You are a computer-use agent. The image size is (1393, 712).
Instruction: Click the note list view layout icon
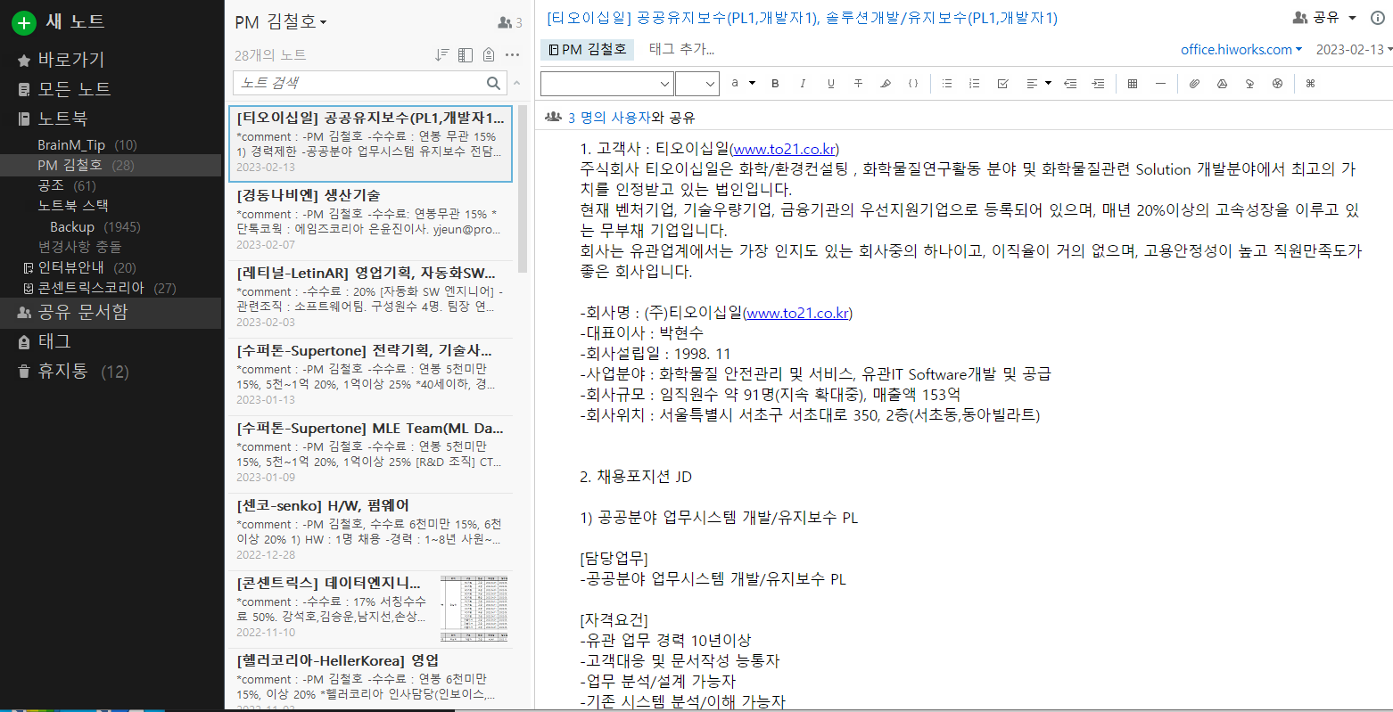tap(466, 54)
